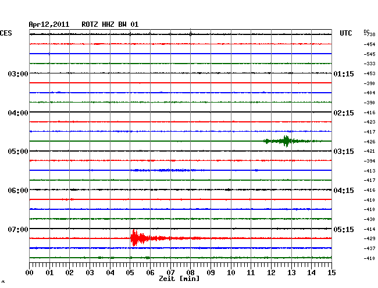Click the Zeit [min] axis title

179,279
